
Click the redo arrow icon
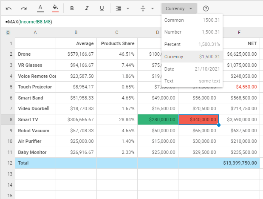pyautogui.click(x=24, y=9)
